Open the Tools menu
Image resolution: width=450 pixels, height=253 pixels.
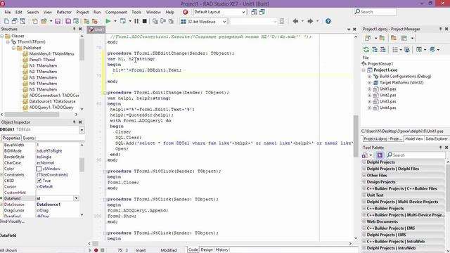coord(136,12)
